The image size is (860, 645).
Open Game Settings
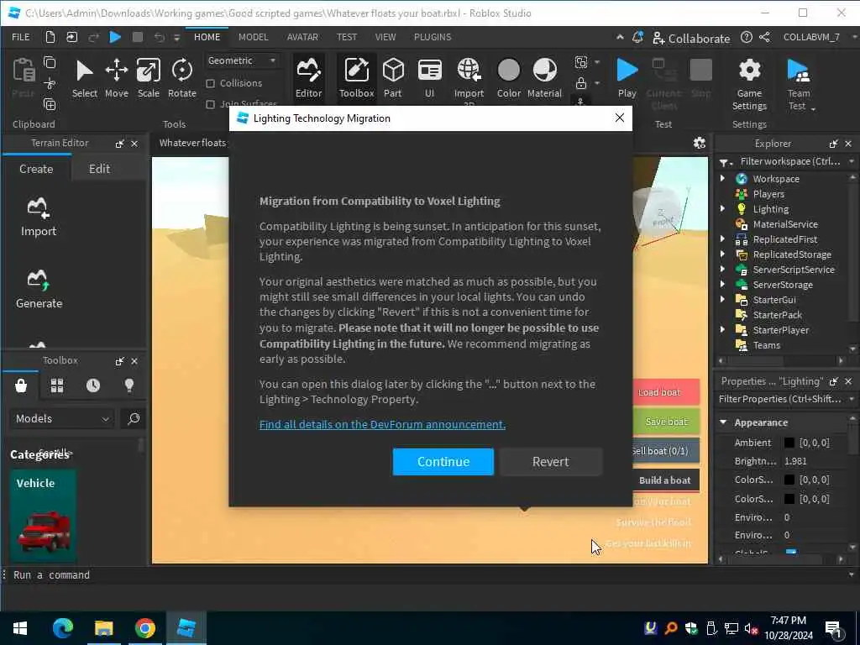click(x=749, y=85)
